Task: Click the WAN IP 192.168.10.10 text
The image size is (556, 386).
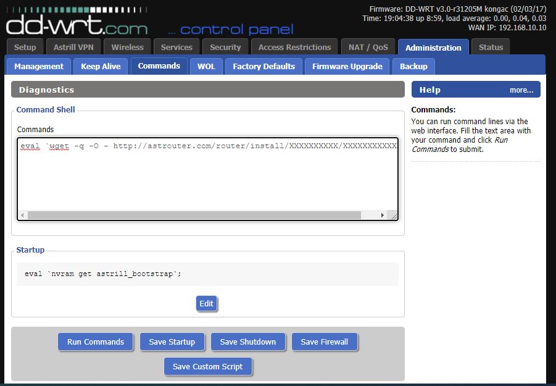Action: 507,28
